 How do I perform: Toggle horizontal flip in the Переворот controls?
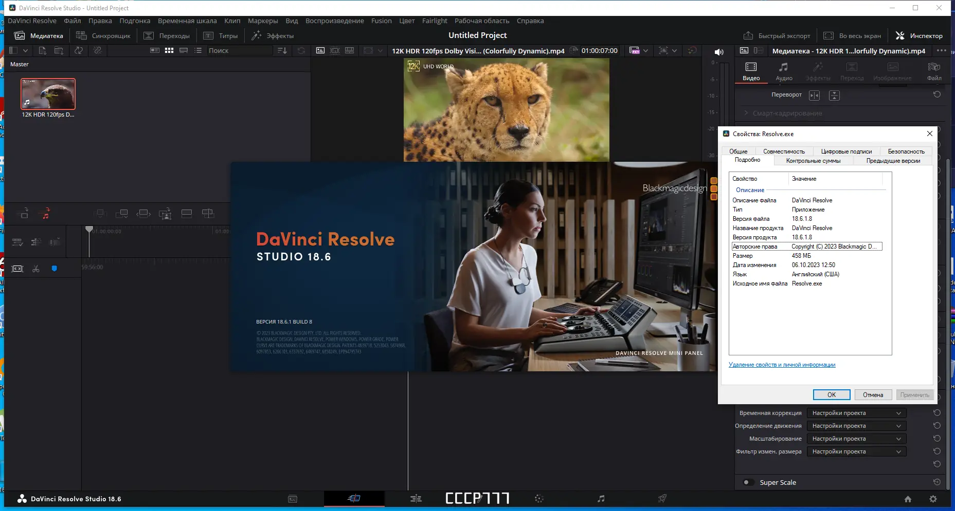(815, 95)
